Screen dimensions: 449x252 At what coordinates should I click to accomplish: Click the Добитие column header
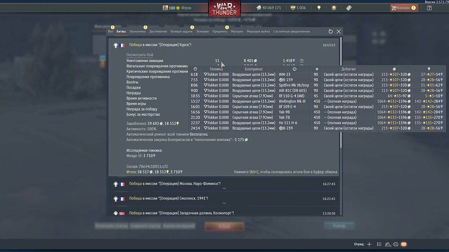[348, 69]
